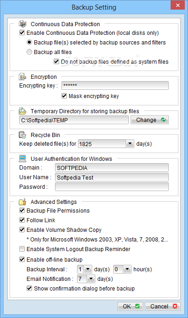The height and width of the screenshot is (318, 188).
Task: Click into the Password input field
Action: pyautogui.click(x=112, y=187)
